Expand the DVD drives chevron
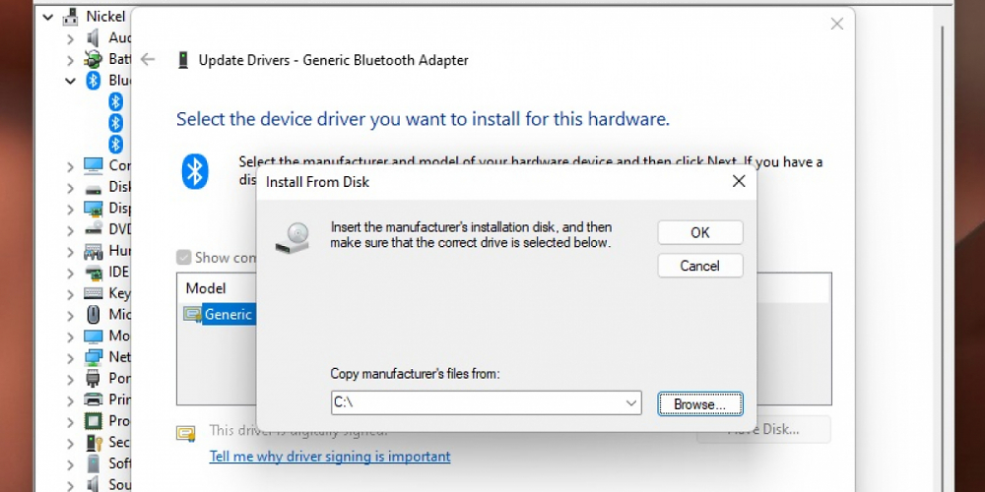This screenshot has height=492, width=985. click(70, 230)
